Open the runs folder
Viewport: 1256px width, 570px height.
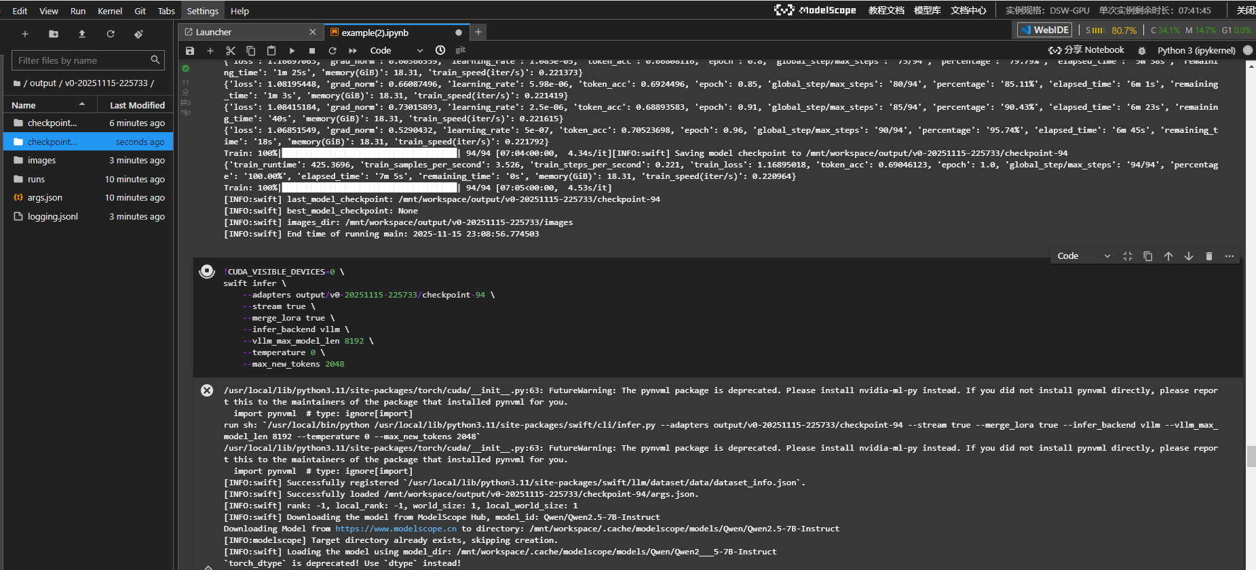coord(88,179)
